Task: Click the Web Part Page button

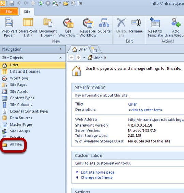Action: (9, 28)
